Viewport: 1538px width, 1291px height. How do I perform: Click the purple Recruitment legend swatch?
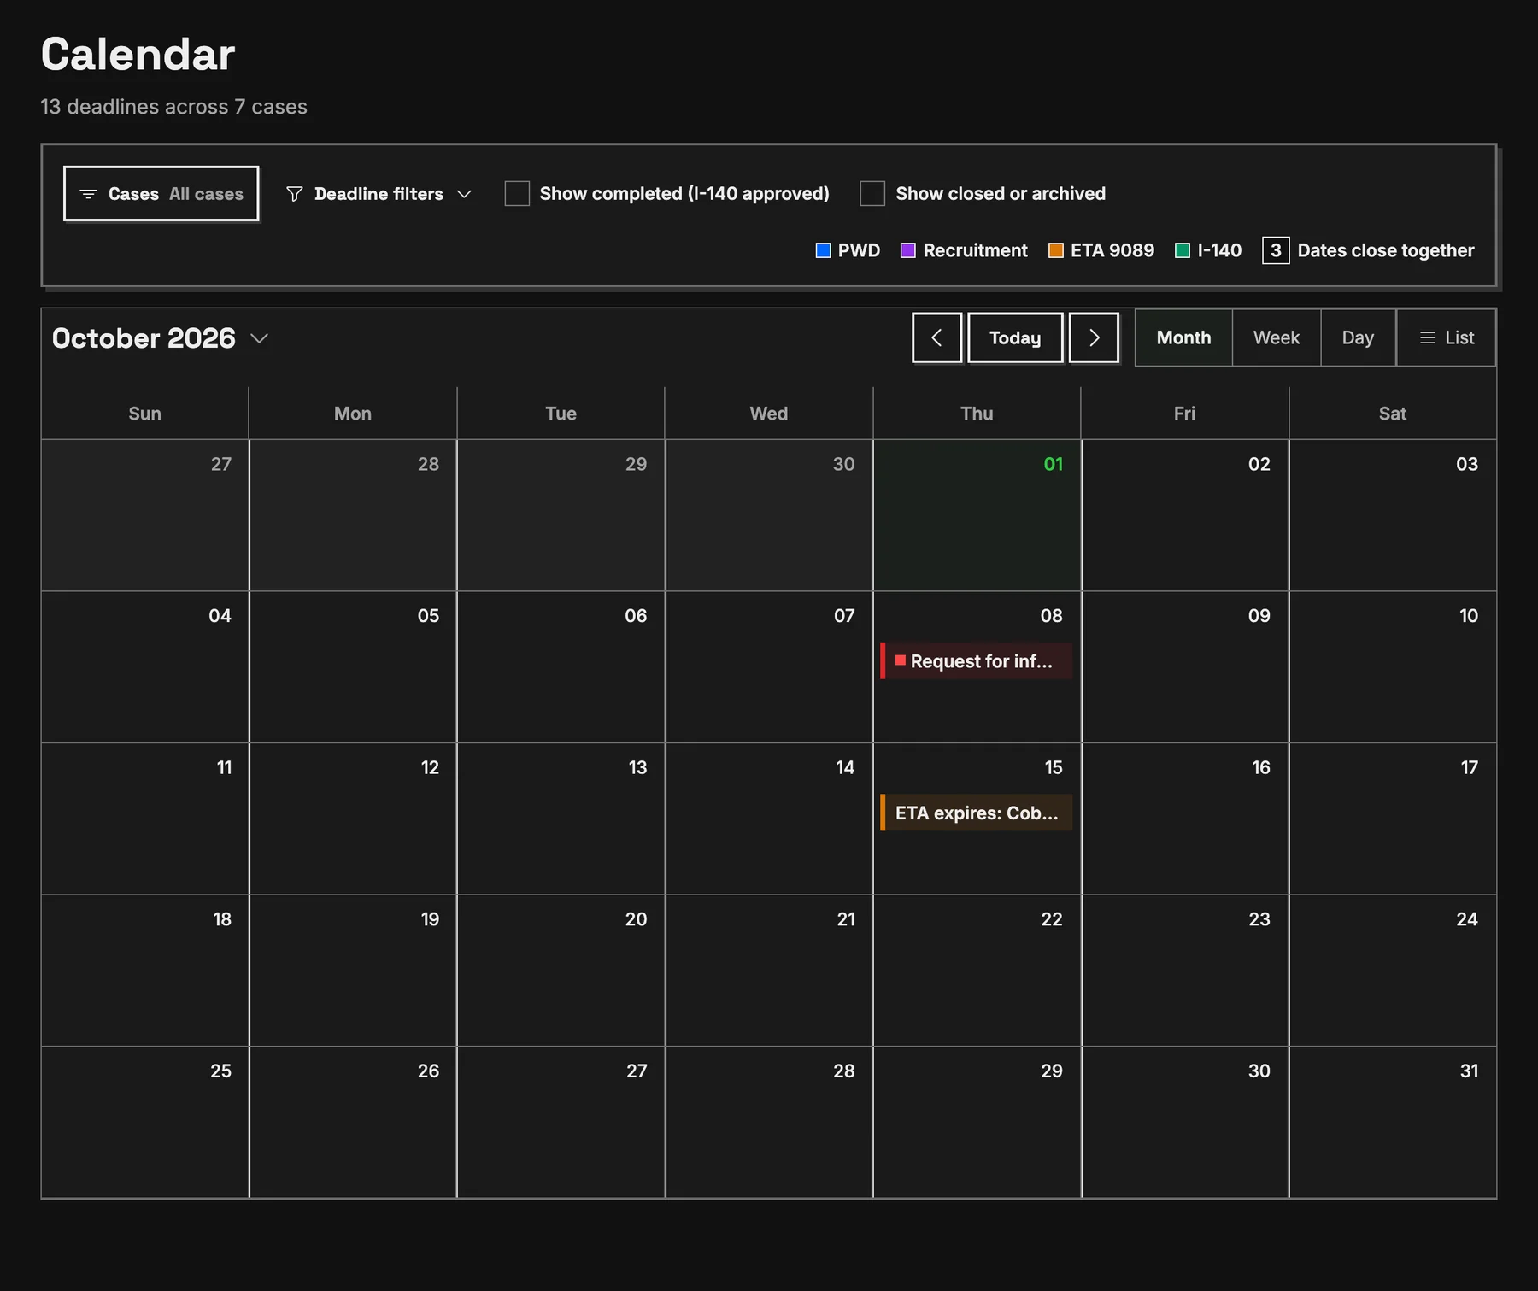[x=908, y=250]
